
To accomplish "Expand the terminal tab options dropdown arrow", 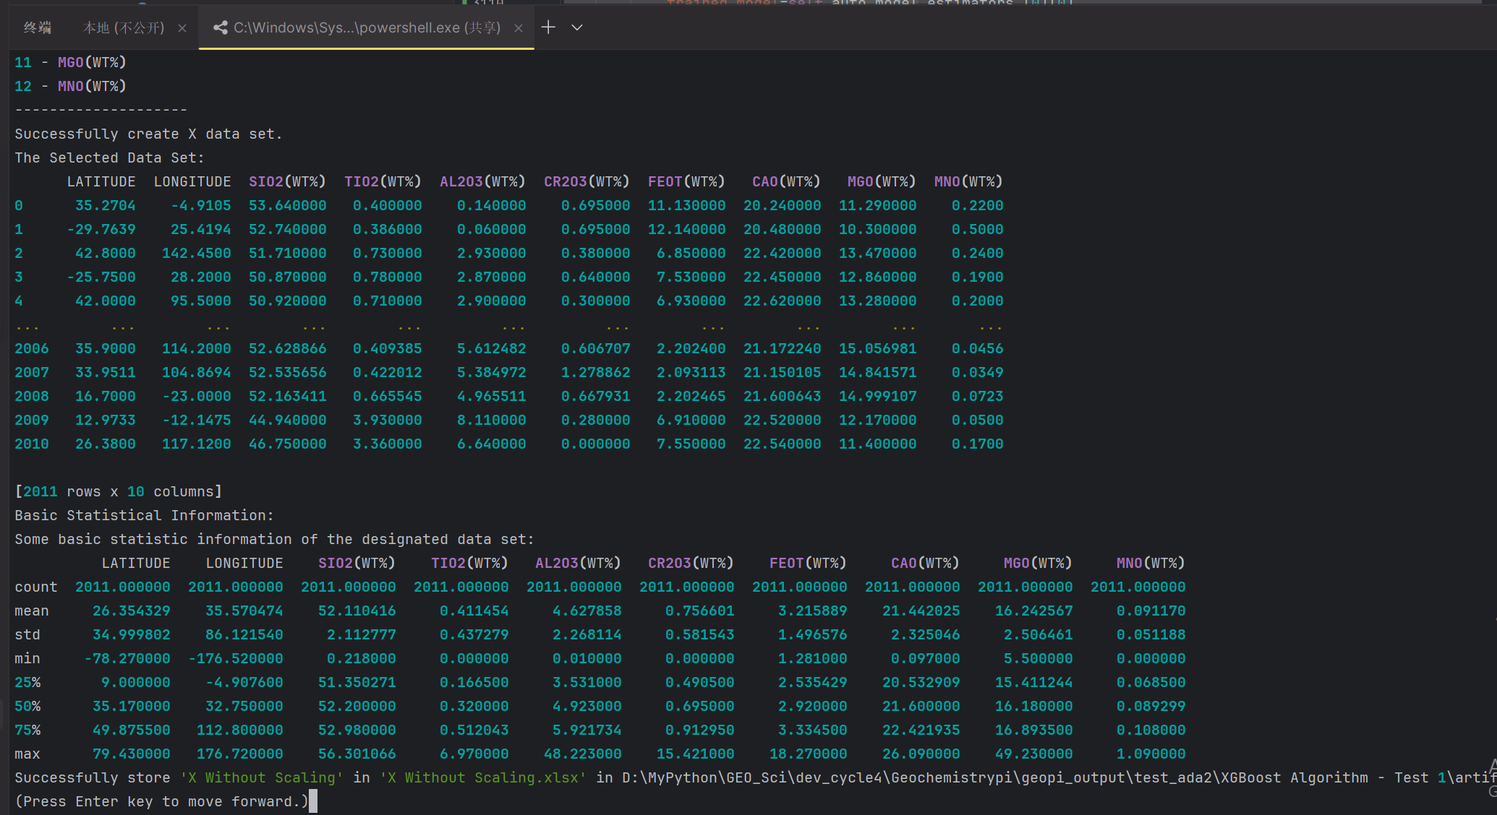I will click(577, 27).
